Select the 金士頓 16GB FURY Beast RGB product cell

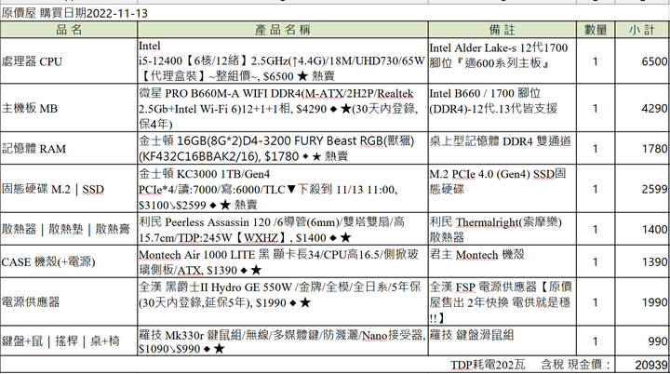pyautogui.click(x=283, y=148)
